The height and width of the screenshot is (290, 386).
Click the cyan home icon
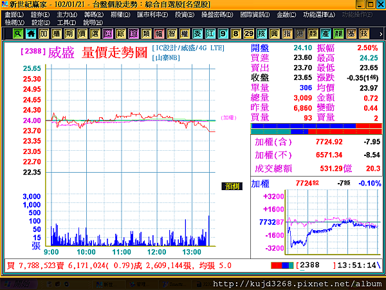click(31, 34)
